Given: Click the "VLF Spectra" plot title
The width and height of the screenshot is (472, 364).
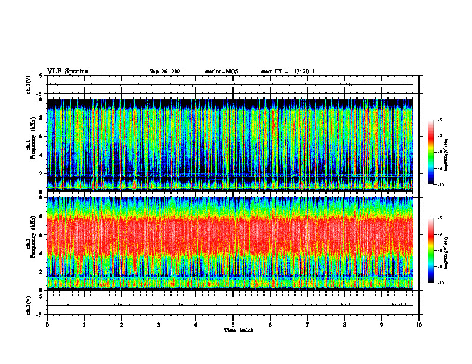Looking at the screenshot, I should click(67, 71).
